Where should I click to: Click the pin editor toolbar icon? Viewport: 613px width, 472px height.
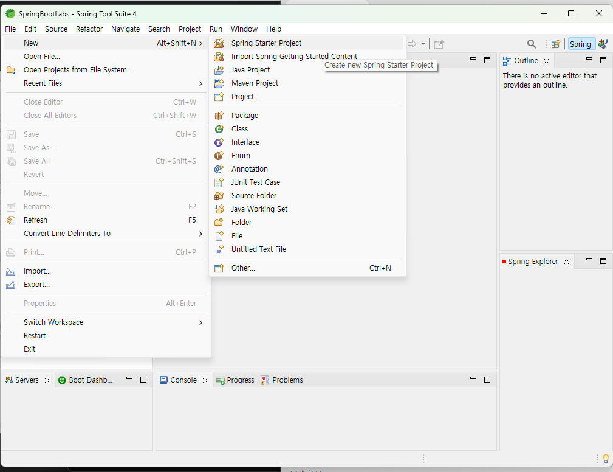[x=439, y=44]
